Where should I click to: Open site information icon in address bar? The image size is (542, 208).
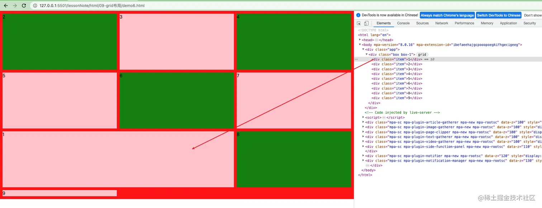pos(35,6)
